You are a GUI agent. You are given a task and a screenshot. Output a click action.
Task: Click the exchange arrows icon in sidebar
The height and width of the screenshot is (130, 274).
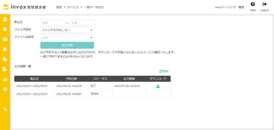(5, 109)
